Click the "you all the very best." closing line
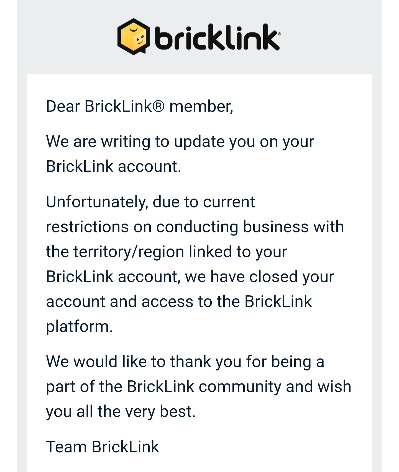This screenshot has height=472, width=399. tap(121, 412)
